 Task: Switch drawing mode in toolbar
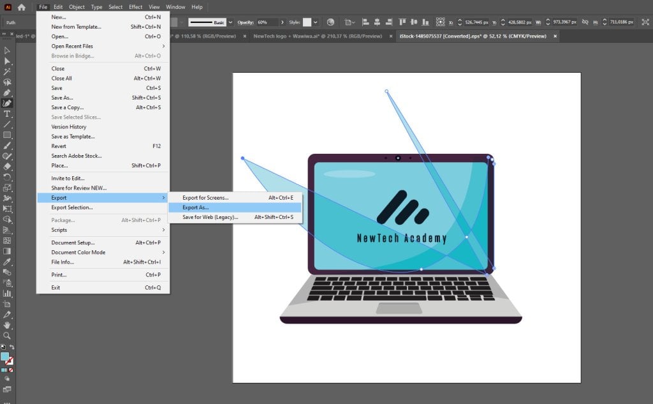coord(7,379)
